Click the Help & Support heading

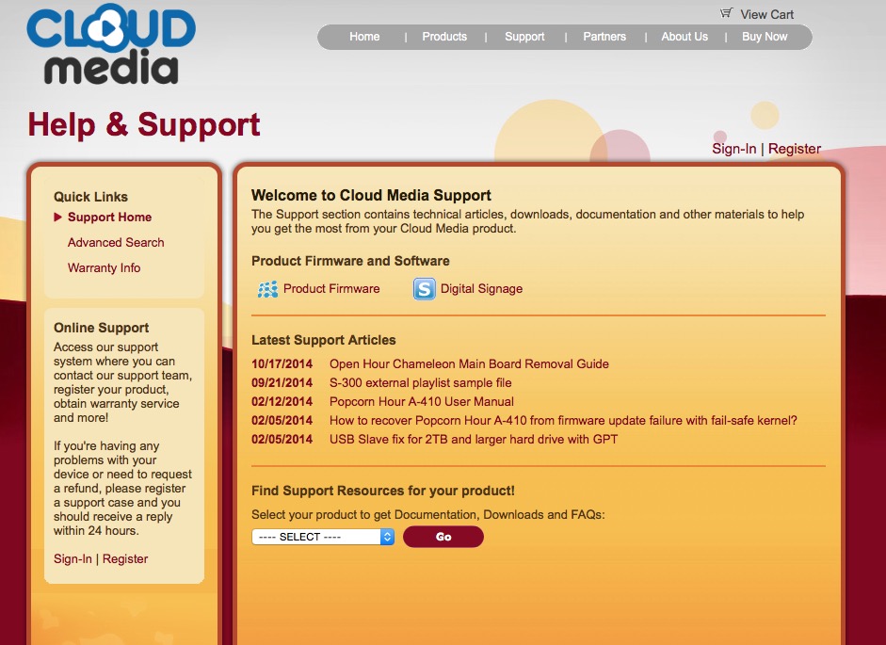144,124
